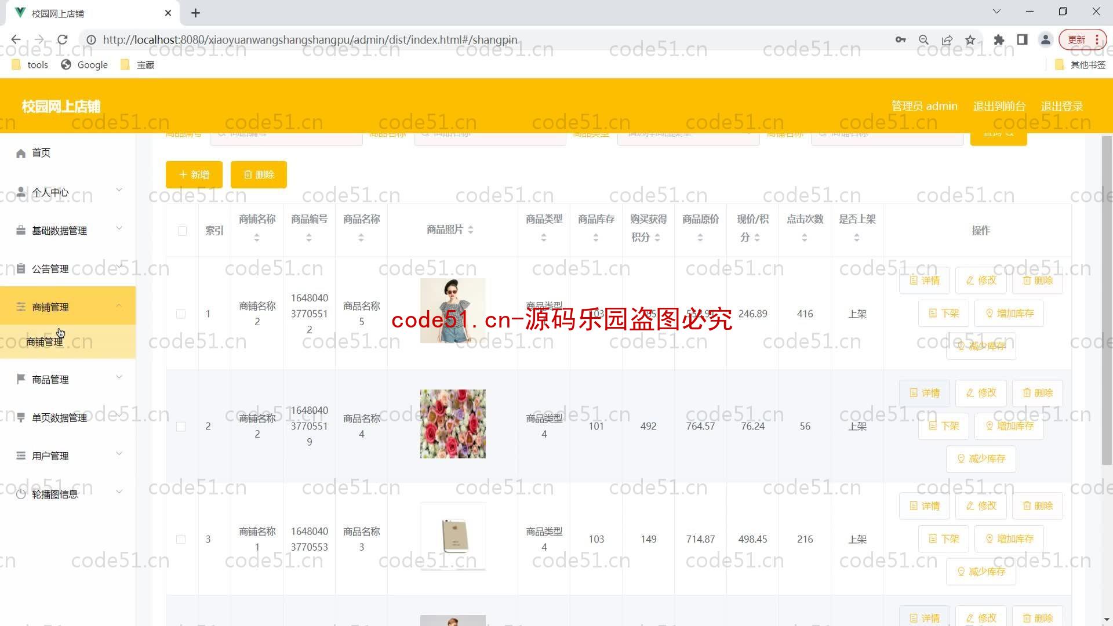Image resolution: width=1113 pixels, height=626 pixels.
Task: Sort by 点击次数 column sort arrows
Action: 805,238
